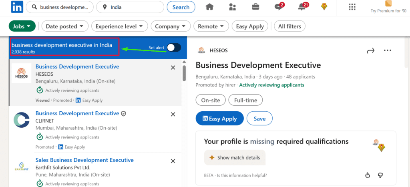This screenshot has width=410, height=187.
Task: Open the apps grid icon
Action: pos(352,7)
